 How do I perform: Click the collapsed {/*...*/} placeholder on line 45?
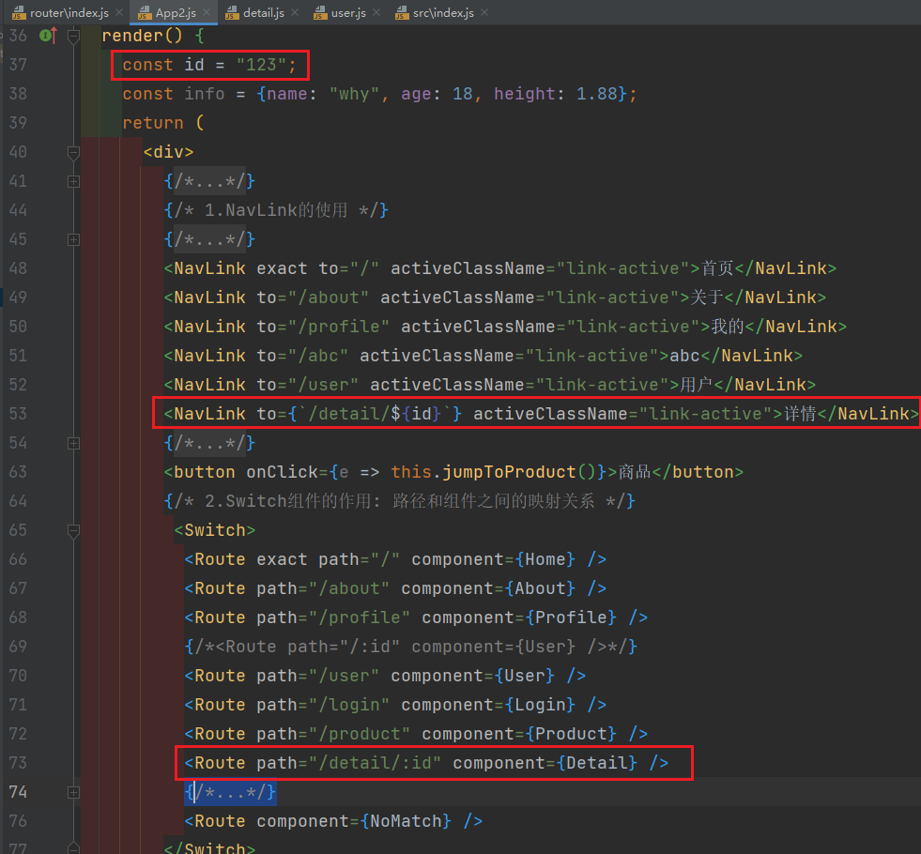[209, 239]
